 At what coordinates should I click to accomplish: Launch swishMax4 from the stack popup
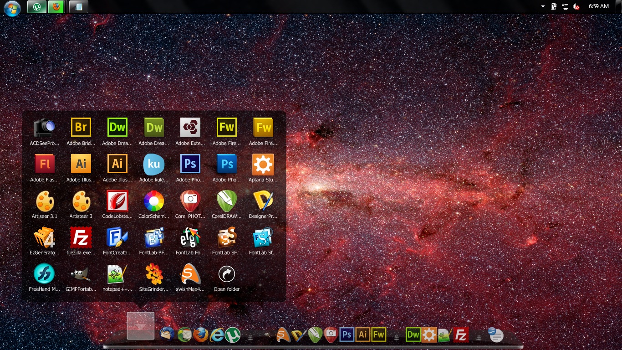point(190,273)
